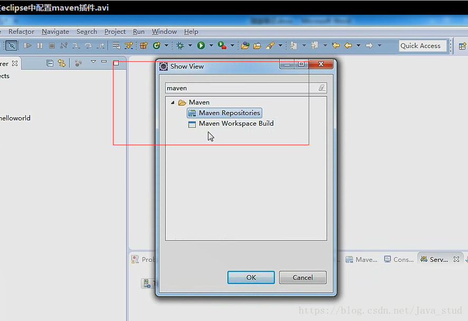Switch to the Console bottom tab

tap(399, 259)
